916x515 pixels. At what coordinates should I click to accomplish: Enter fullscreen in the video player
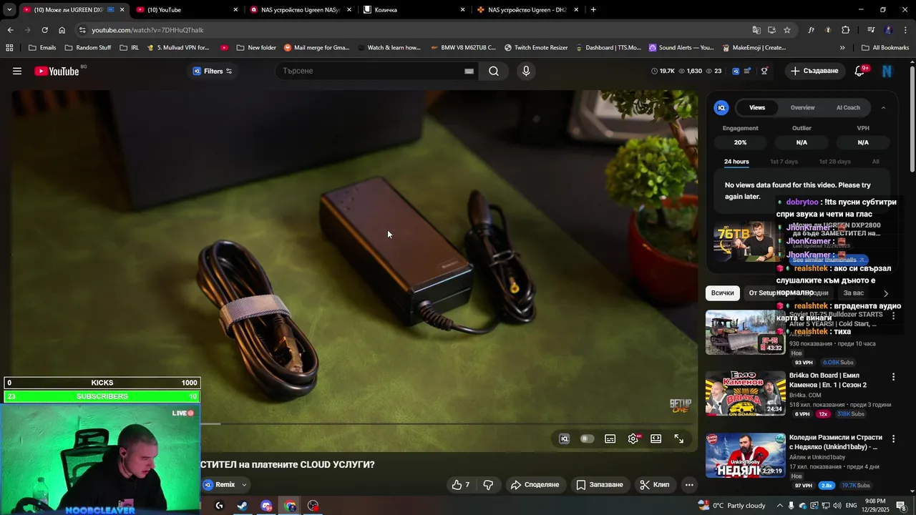pyautogui.click(x=679, y=439)
